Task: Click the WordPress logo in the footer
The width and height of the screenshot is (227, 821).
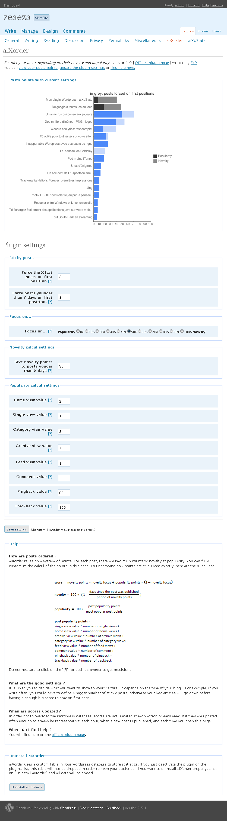Action: tap(10, 807)
